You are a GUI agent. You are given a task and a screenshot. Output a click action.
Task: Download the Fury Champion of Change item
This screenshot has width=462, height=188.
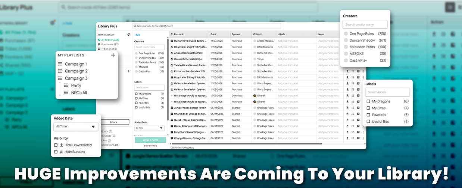click(347, 132)
